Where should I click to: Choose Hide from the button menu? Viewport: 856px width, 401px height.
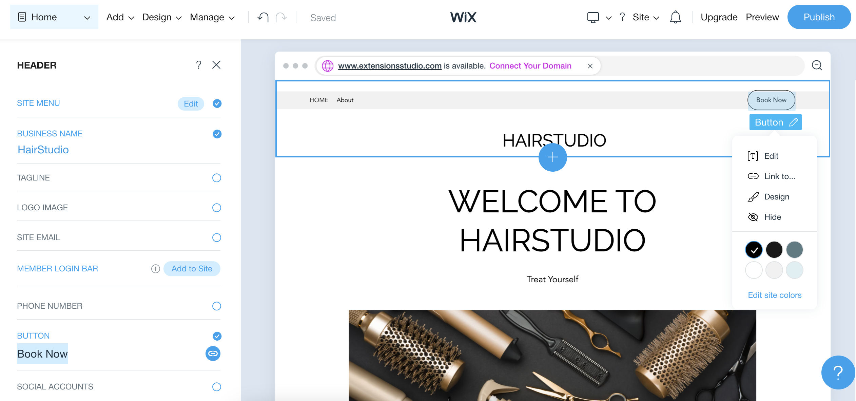[772, 217]
